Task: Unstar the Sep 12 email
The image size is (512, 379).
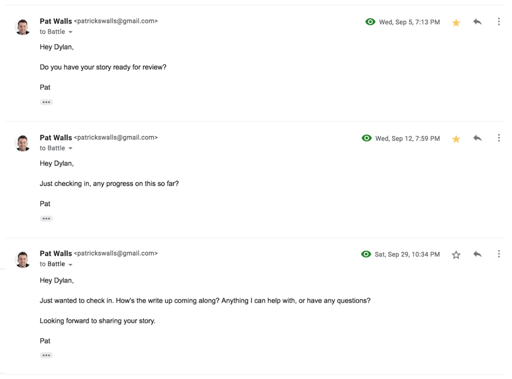Action: (x=456, y=138)
